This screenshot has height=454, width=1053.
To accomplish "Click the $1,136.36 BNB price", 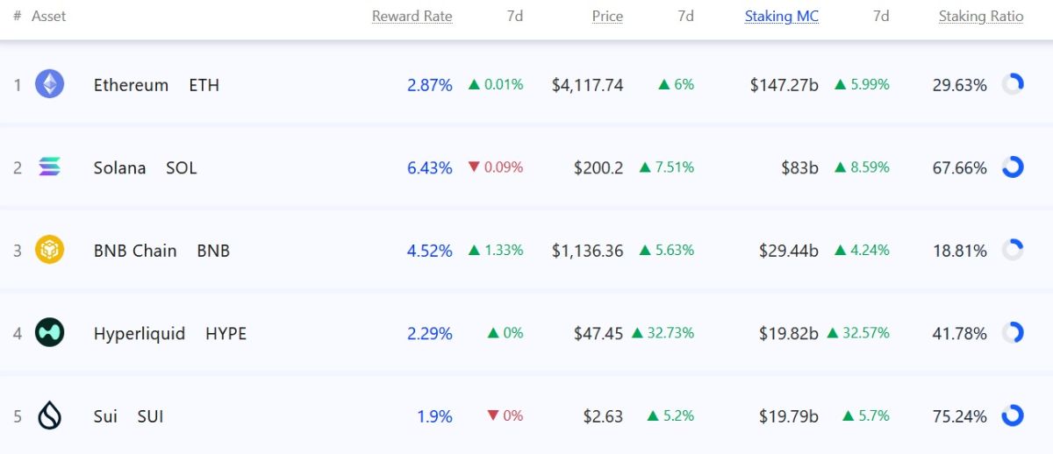I will pyautogui.click(x=588, y=251).
